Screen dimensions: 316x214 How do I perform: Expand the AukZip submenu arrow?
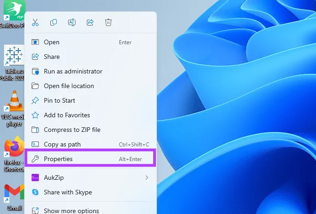pos(147,177)
